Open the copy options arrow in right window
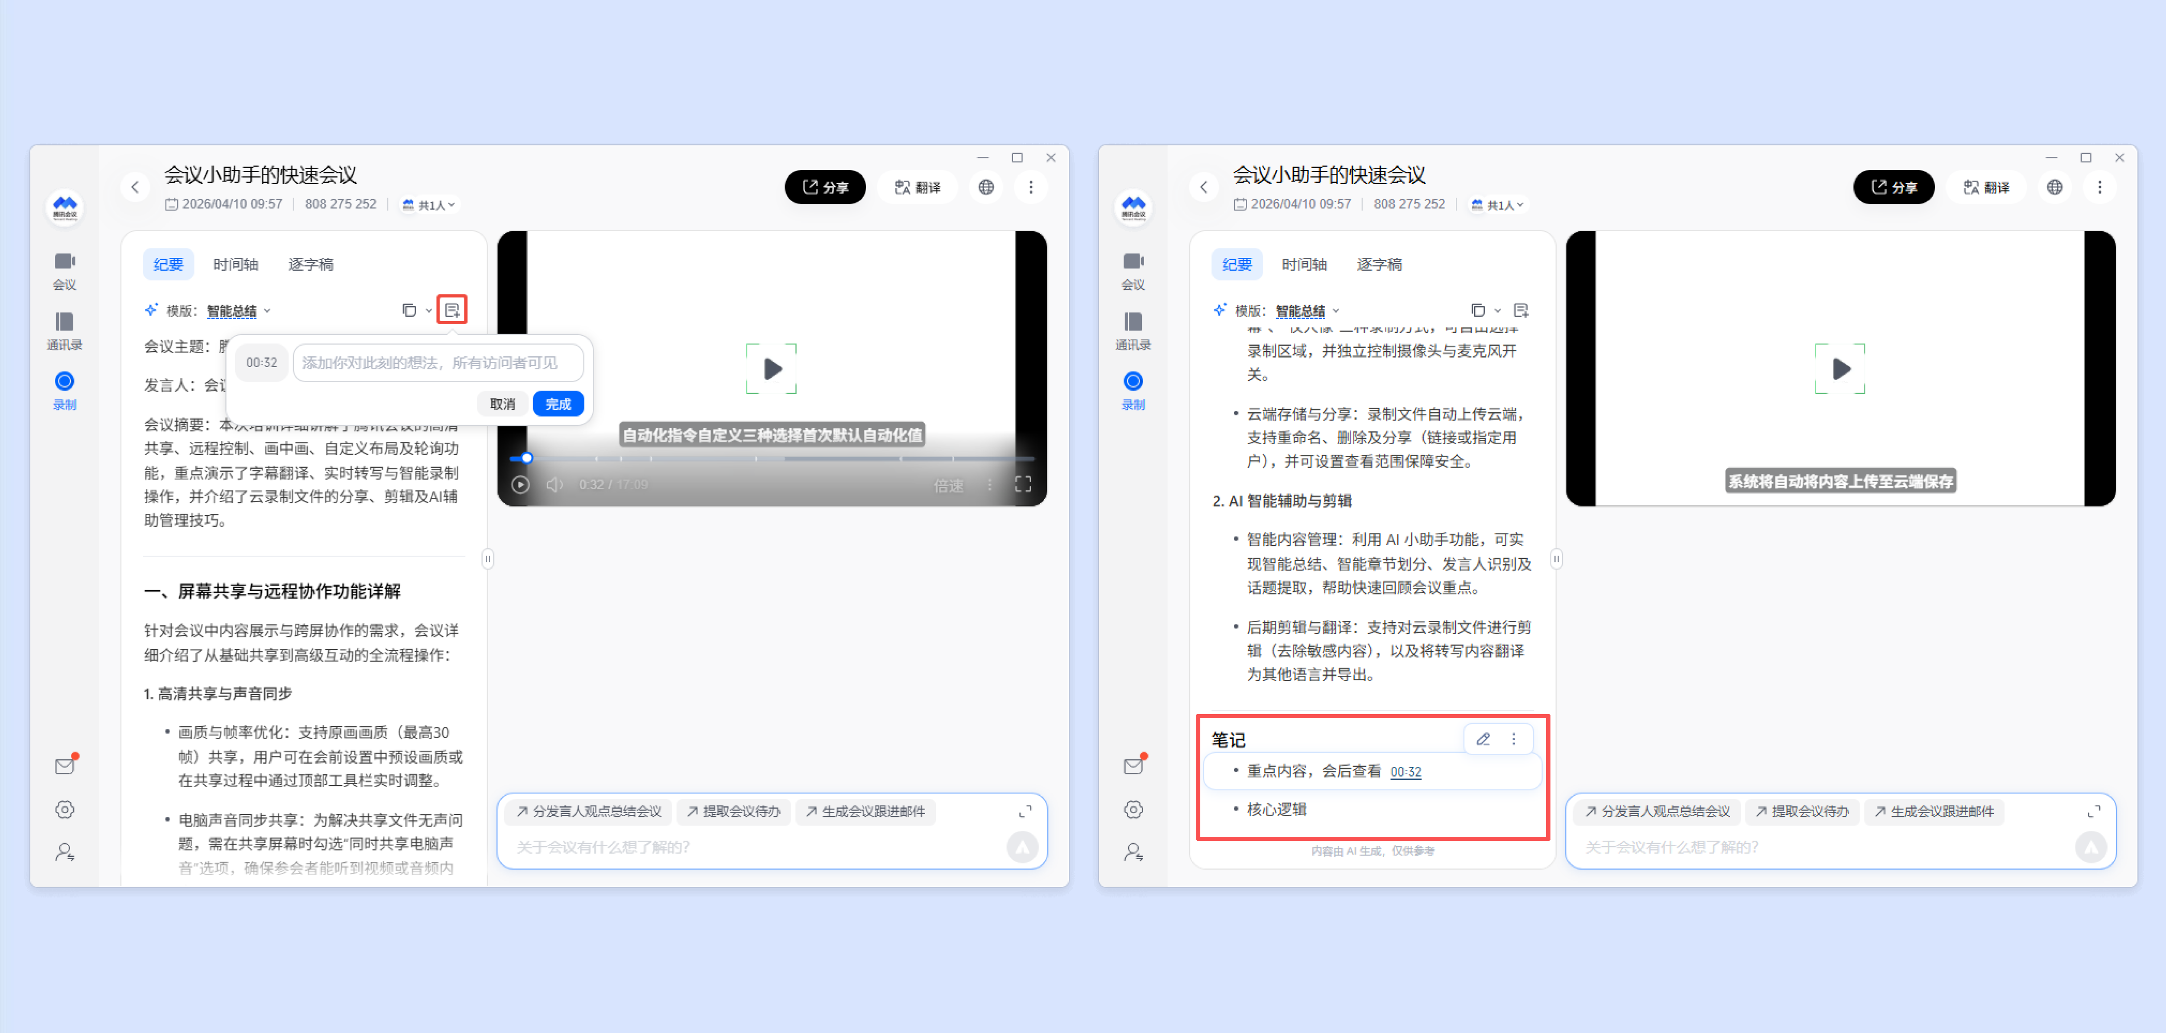Viewport: 2166px width, 1033px height. (x=1497, y=311)
